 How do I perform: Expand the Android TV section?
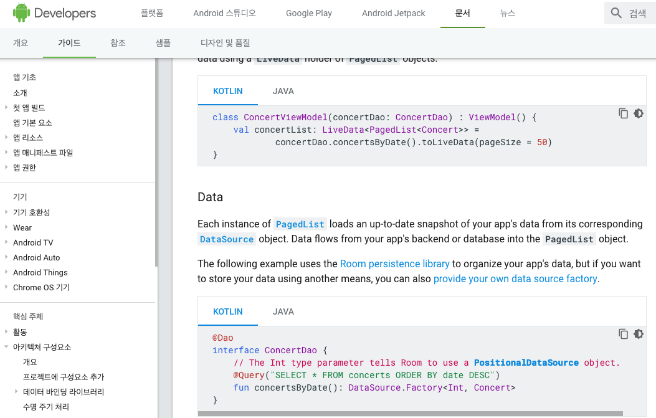(x=6, y=242)
